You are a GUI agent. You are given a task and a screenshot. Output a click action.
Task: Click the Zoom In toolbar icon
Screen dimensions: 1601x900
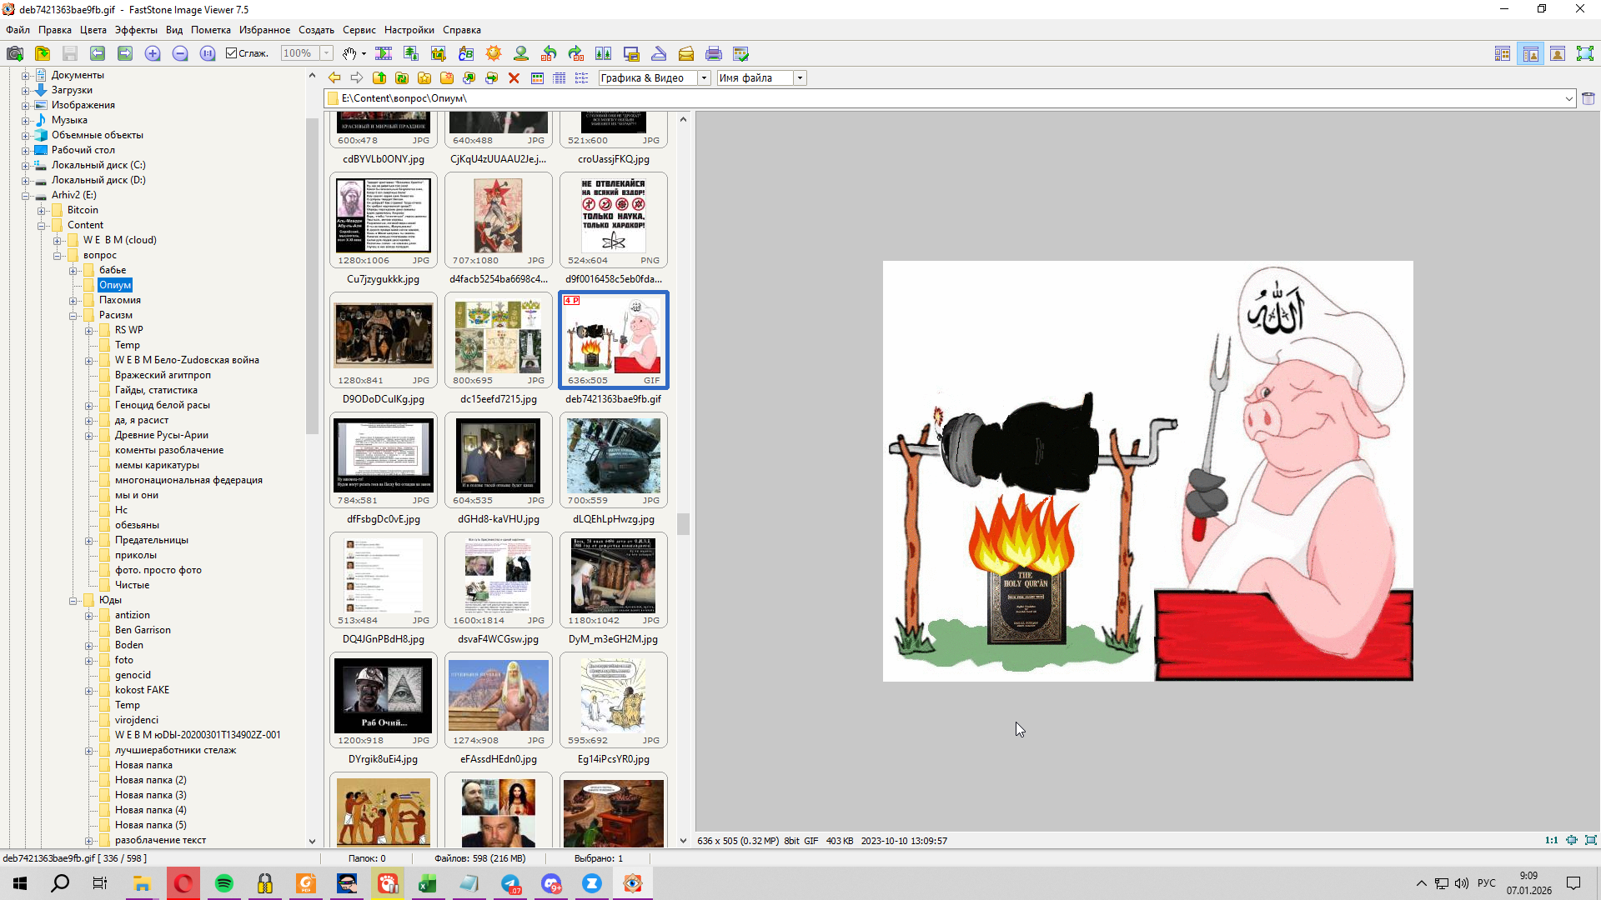153,54
